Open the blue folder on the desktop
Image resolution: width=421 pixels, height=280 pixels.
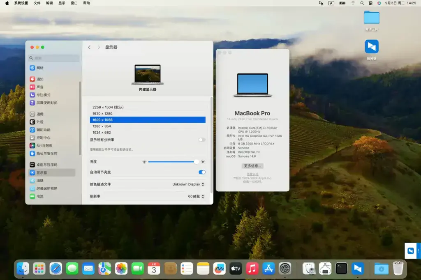[x=372, y=18]
